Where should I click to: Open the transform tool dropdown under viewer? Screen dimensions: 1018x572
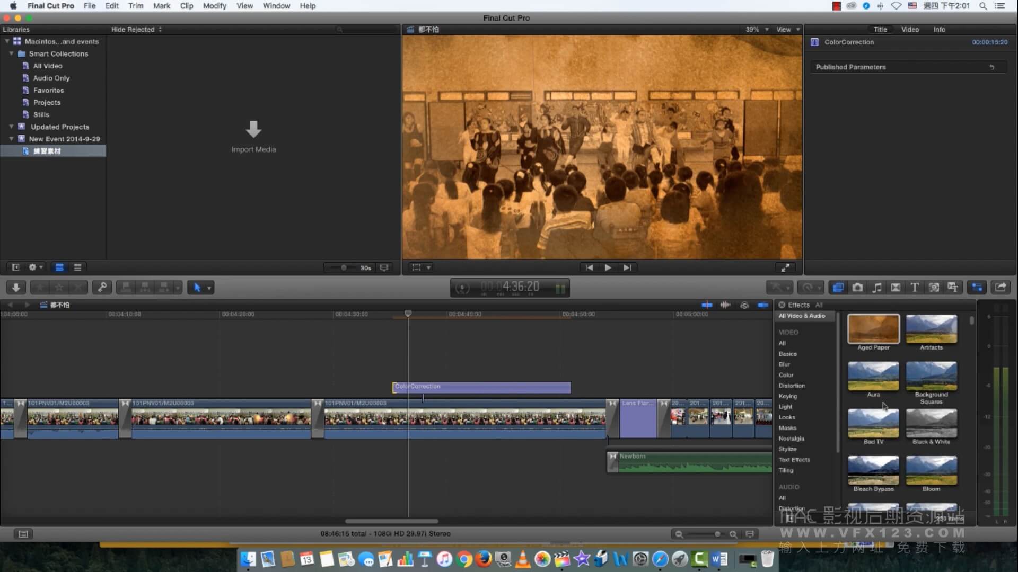pos(428,267)
